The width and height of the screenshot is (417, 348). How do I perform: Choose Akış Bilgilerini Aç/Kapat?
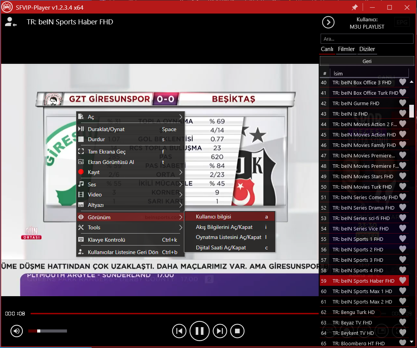click(x=230, y=227)
